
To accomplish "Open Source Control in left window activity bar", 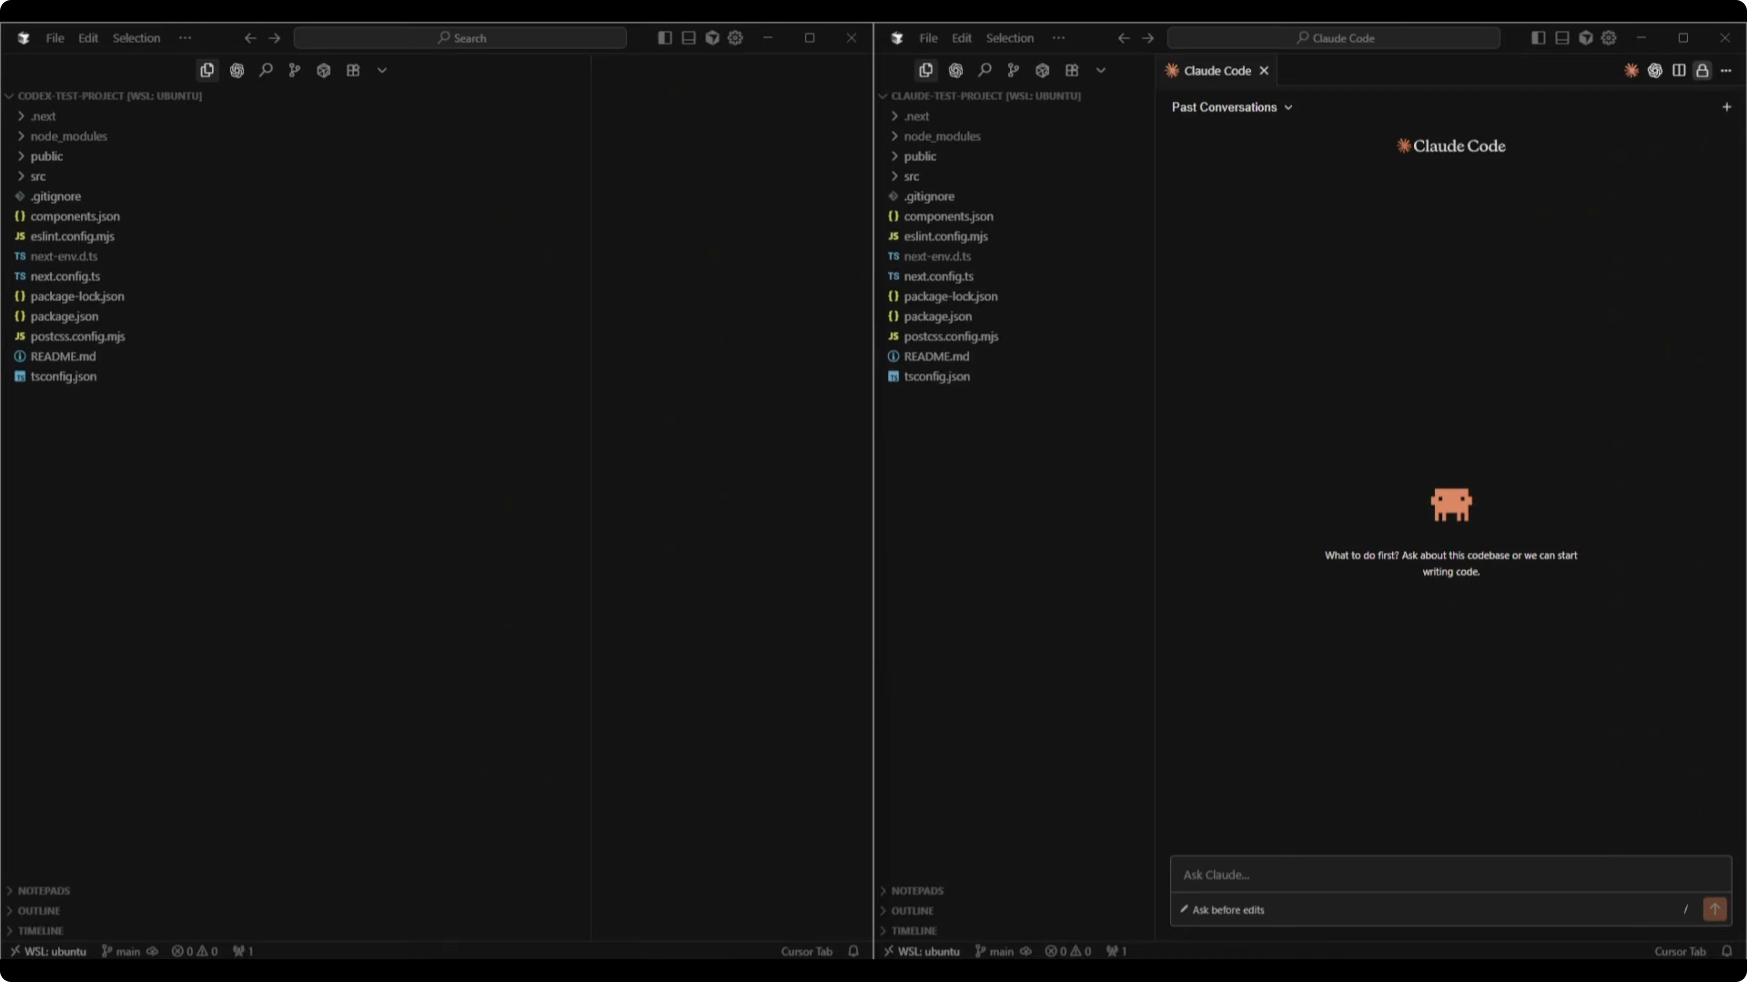I will click(294, 70).
